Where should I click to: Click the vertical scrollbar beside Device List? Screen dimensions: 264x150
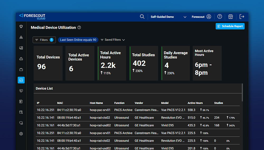242,92
